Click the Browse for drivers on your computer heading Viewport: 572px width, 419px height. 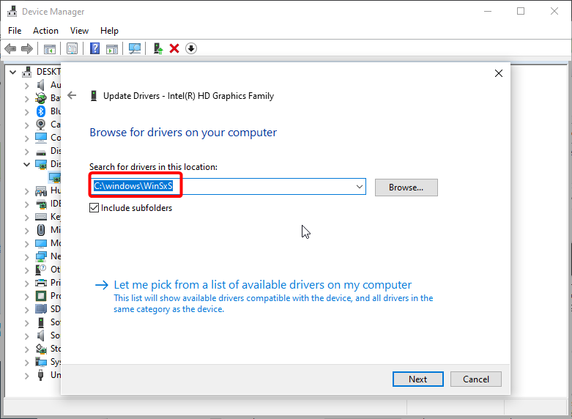[183, 132]
